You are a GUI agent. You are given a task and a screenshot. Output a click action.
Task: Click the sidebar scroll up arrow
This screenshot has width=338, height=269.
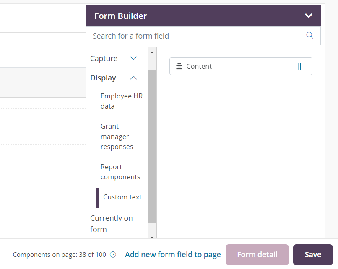click(x=152, y=52)
